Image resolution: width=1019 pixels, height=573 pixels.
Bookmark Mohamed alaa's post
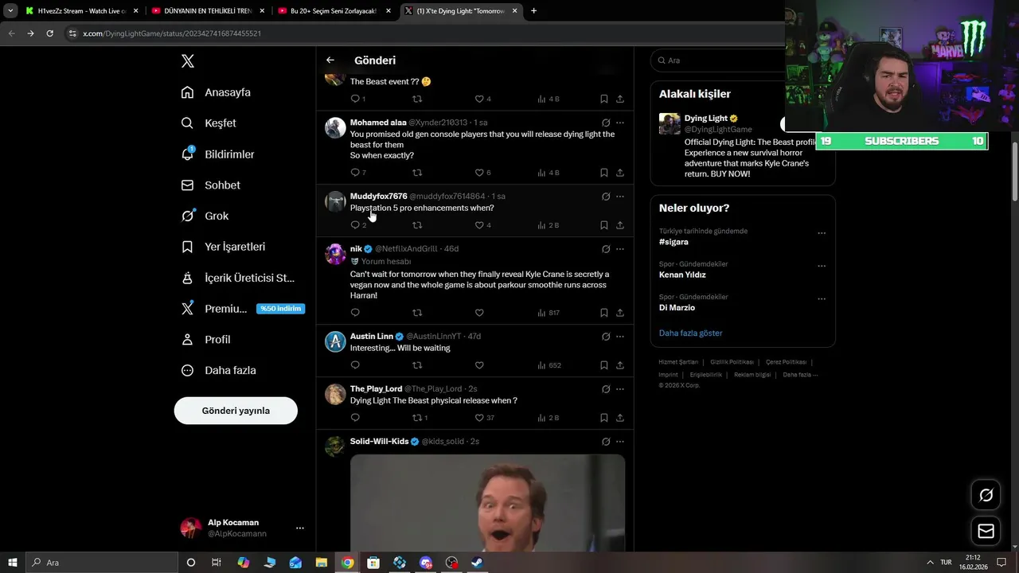tap(604, 173)
